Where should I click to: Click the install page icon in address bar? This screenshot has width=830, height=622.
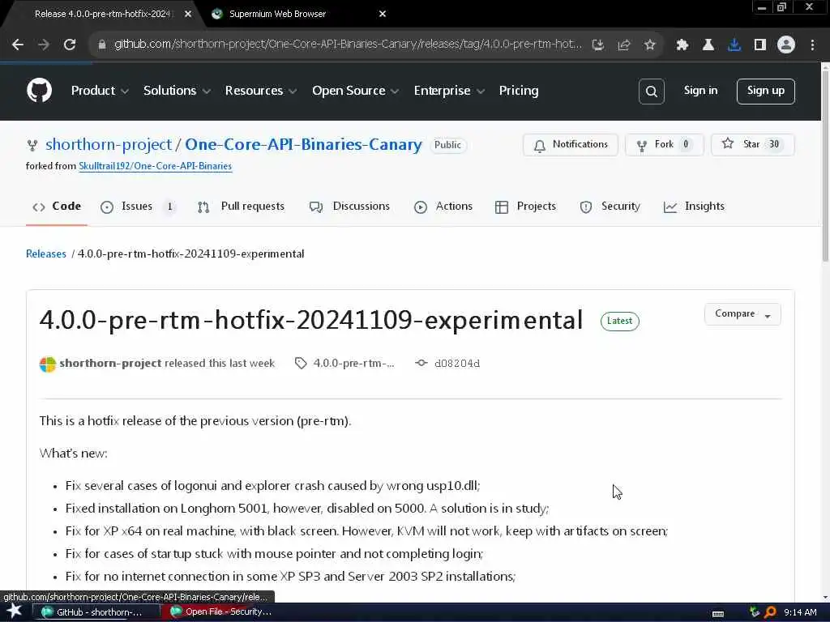click(x=597, y=45)
